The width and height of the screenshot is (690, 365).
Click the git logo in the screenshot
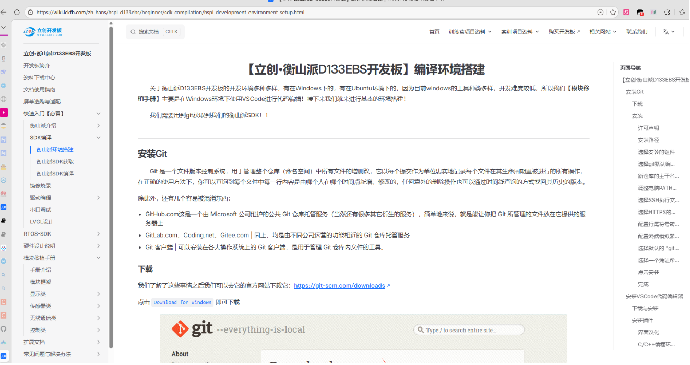point(192,329)
